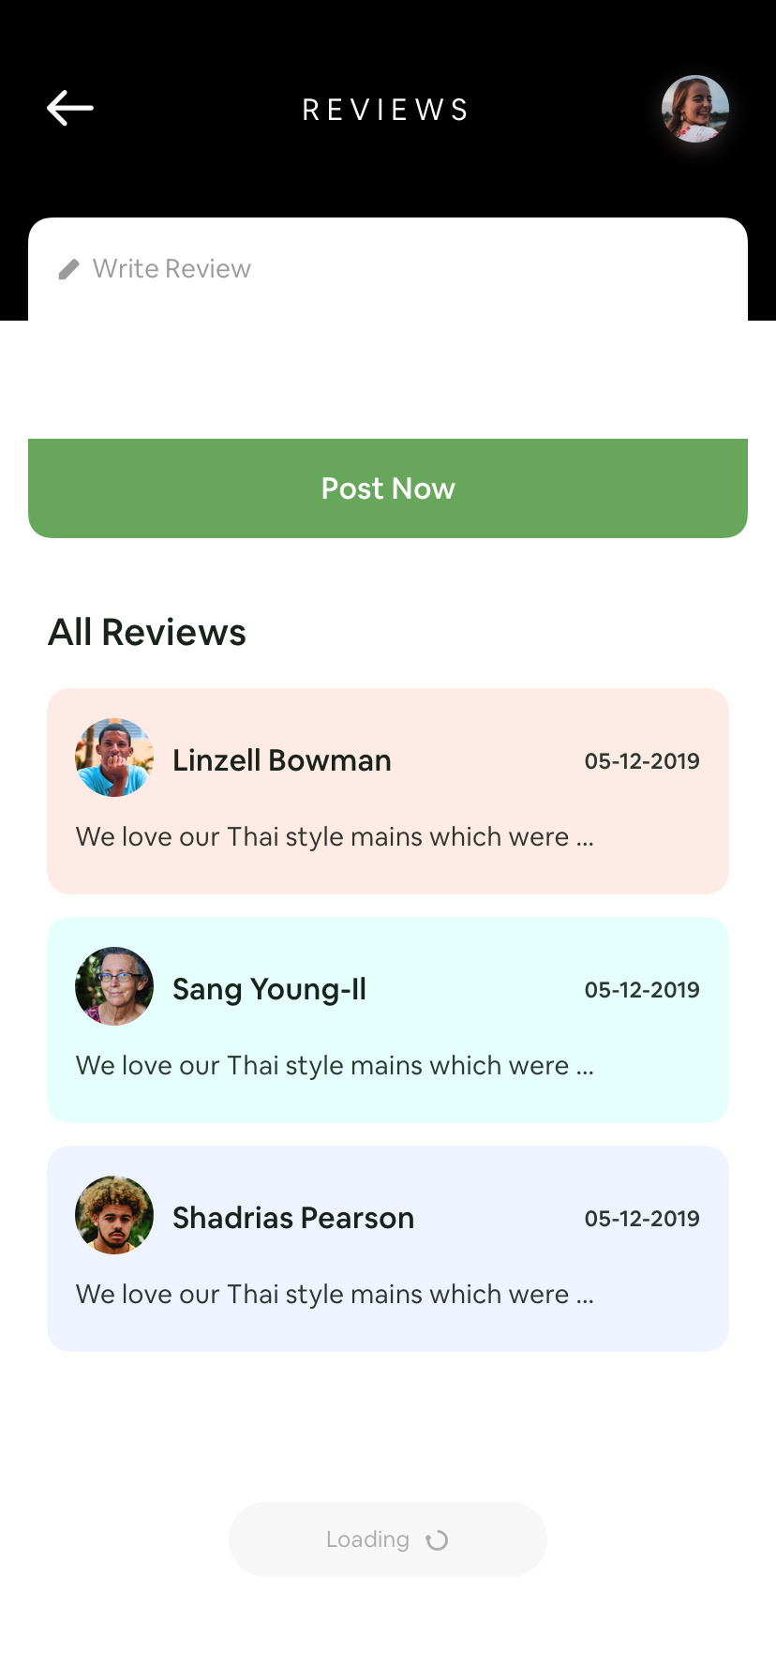The width and height of the screenshot is (776, 1680).
Task: Click the REVIEWS header title
Action: [x=385, y=110]
